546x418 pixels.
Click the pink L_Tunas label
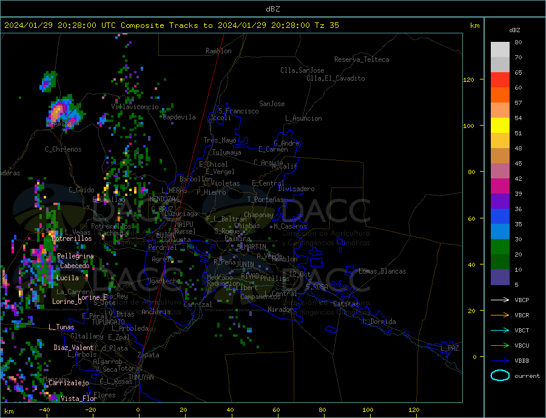pyautogui.click(x=61, y=327)
